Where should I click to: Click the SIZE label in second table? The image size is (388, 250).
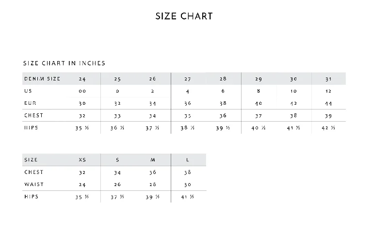(31, 160)
